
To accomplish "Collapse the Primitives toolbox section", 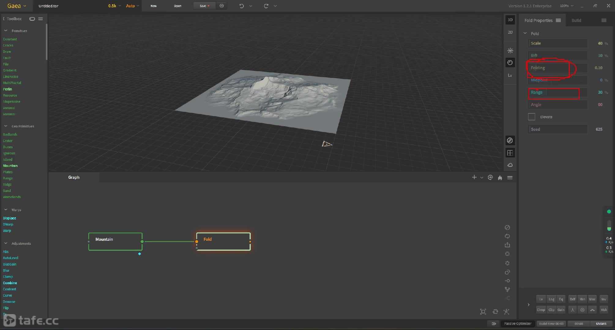I will 6,31.
